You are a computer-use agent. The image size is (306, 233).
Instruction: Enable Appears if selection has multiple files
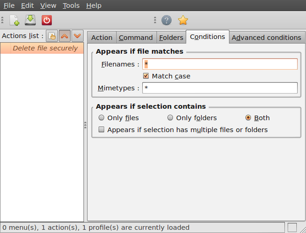tap(101, 130)
